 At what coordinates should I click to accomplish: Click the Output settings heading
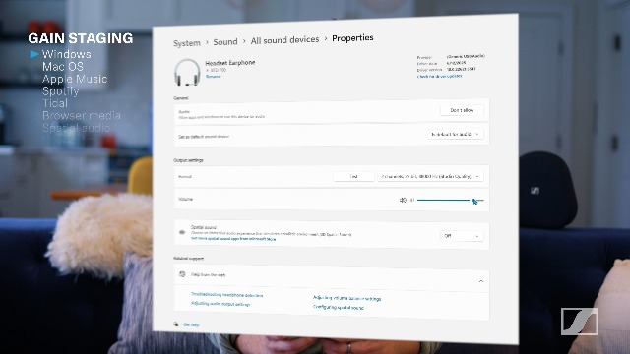pos(188,160)
